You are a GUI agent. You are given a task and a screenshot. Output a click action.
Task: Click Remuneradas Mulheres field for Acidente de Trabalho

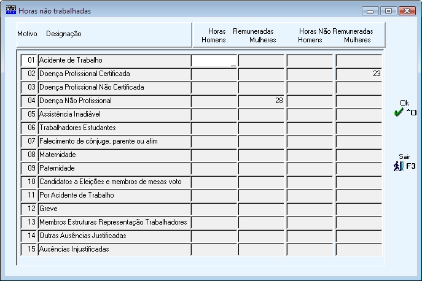click(x=261, y=61)
